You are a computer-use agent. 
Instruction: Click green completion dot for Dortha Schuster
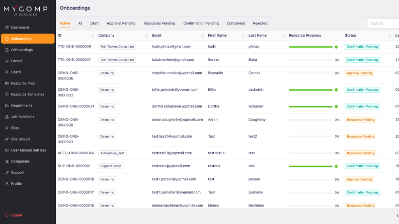(336, 106)
